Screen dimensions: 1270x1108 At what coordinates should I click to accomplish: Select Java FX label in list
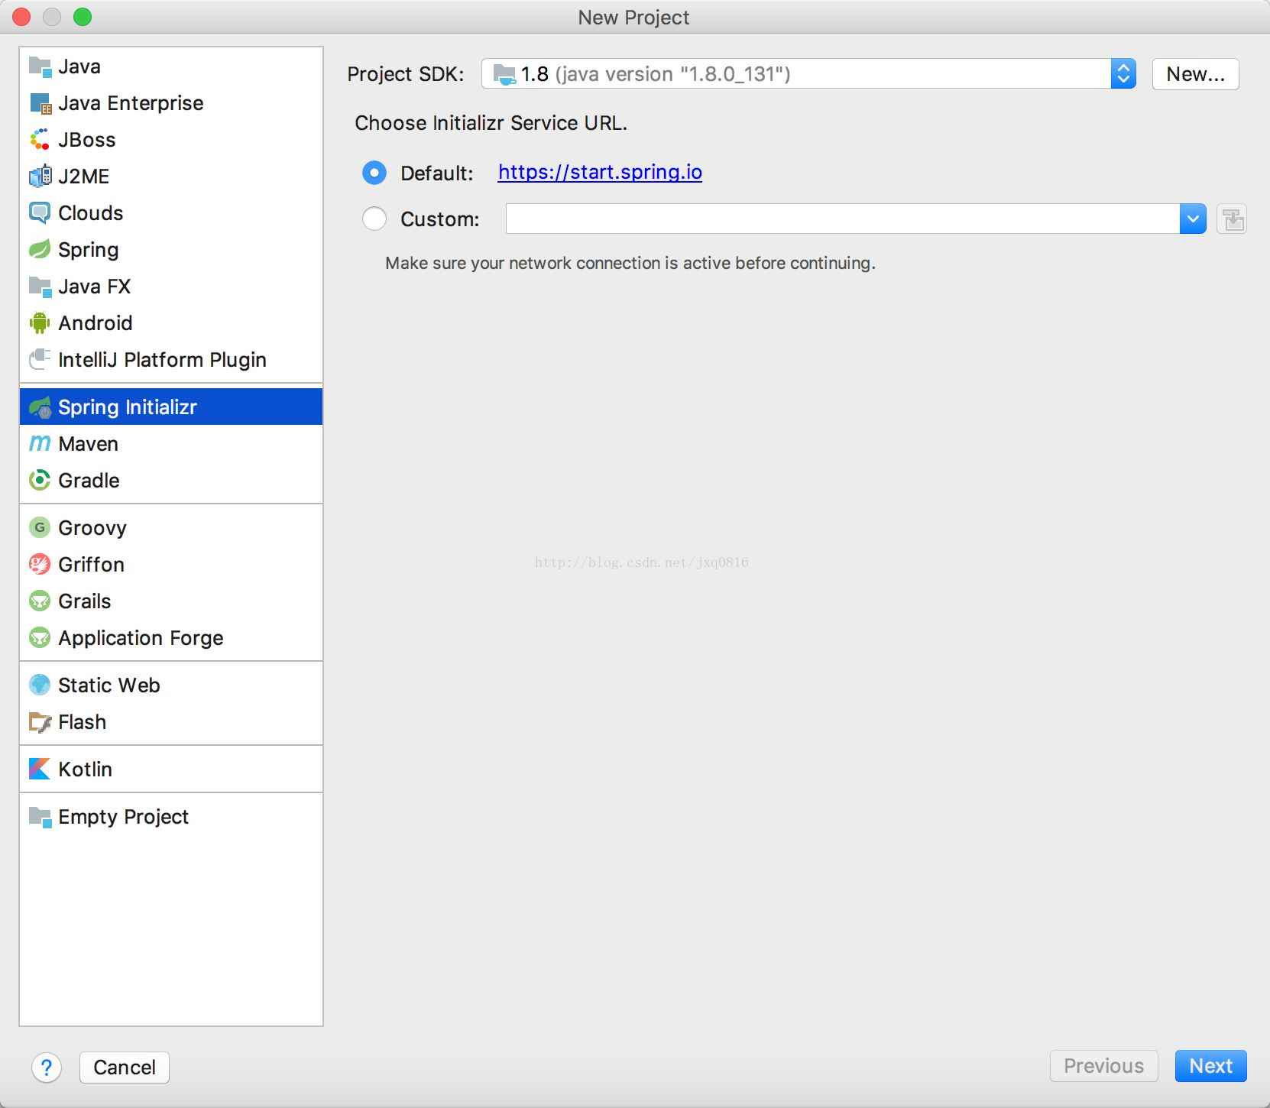tap(95, 287)
